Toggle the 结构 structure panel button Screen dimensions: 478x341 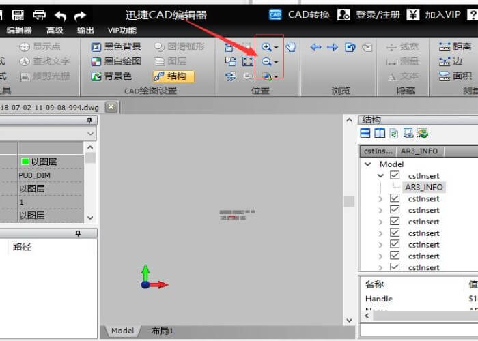pyautogui.click(x=173, y=76)
